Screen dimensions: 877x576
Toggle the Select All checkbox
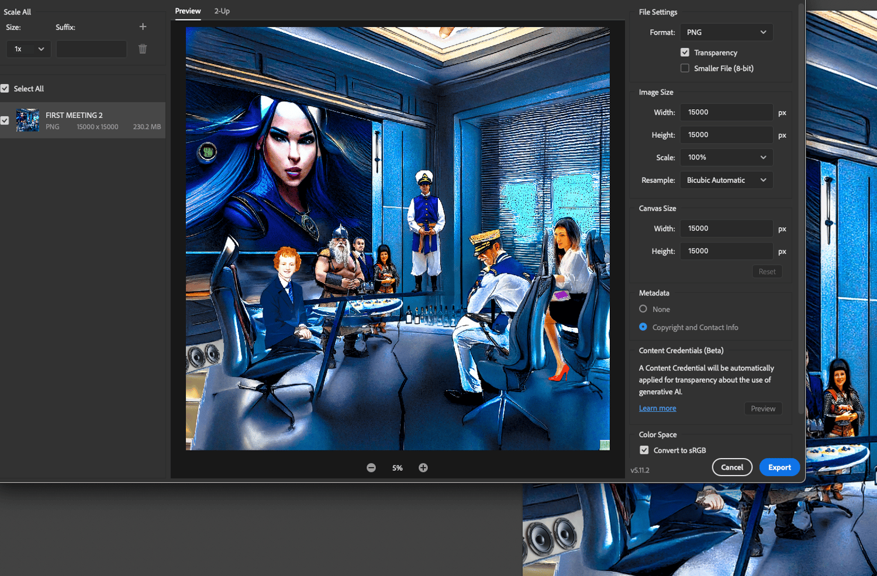(5, 89)
